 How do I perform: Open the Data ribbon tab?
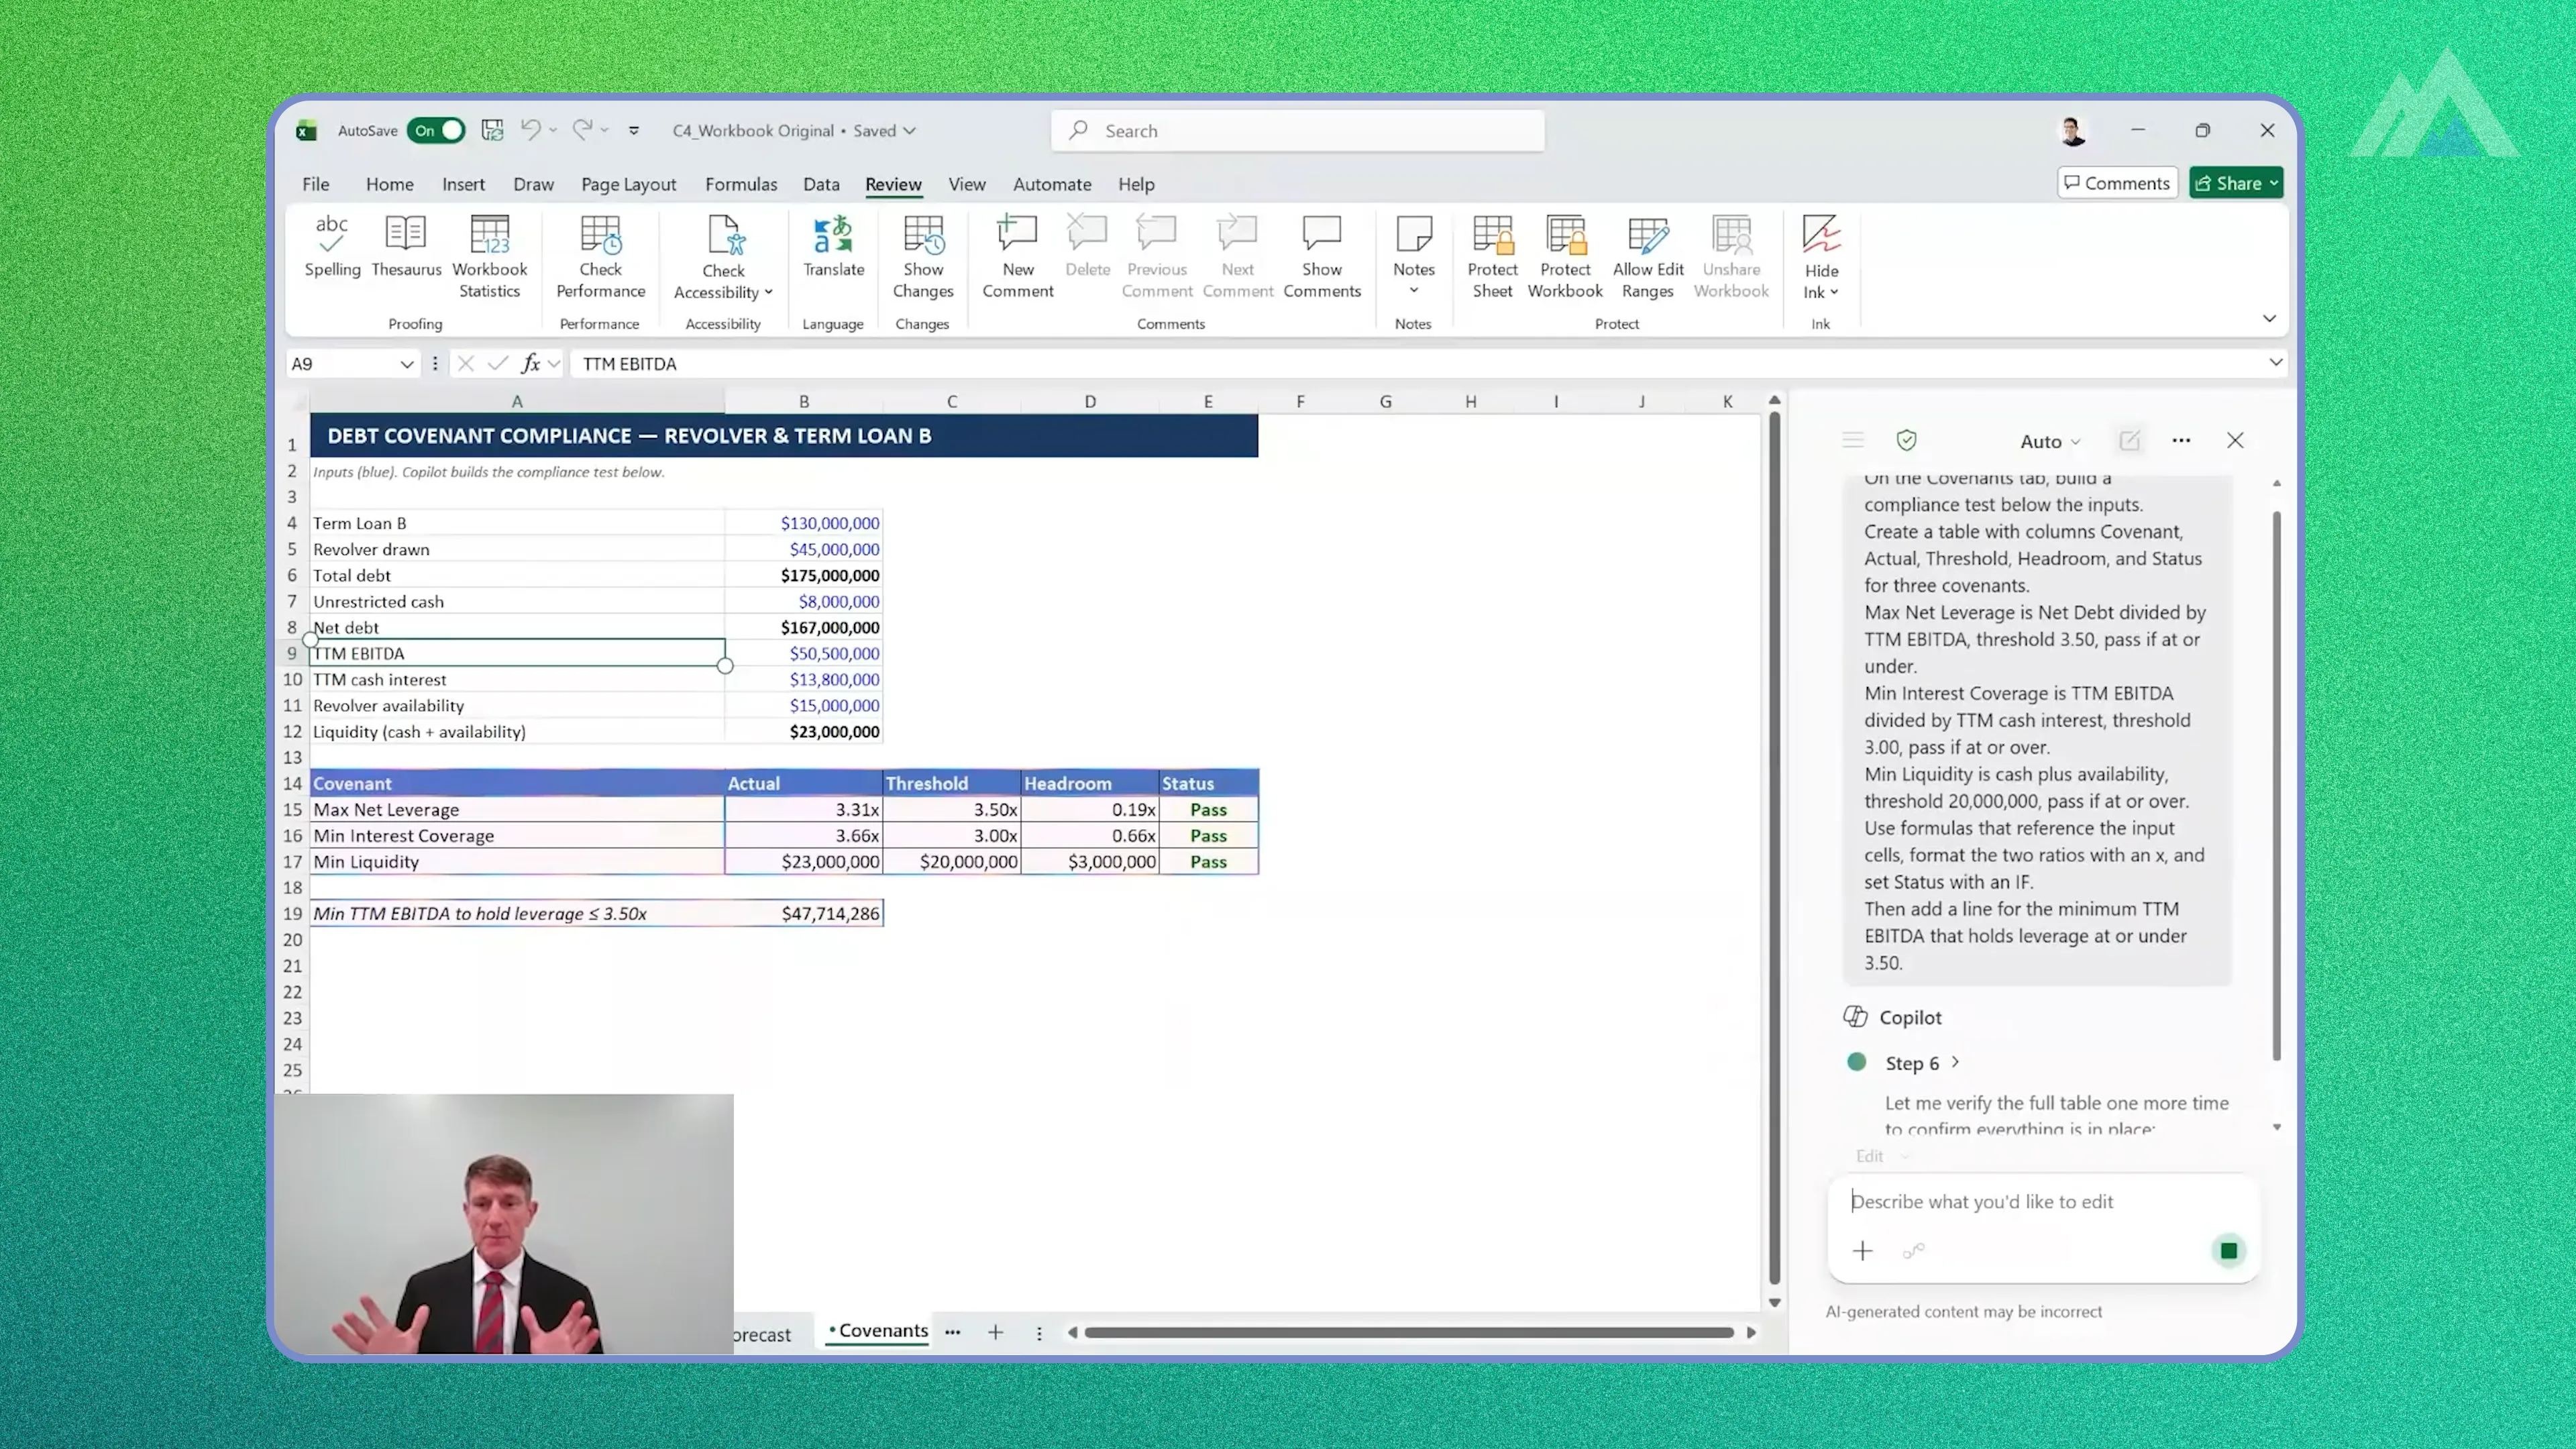[820, 184]
